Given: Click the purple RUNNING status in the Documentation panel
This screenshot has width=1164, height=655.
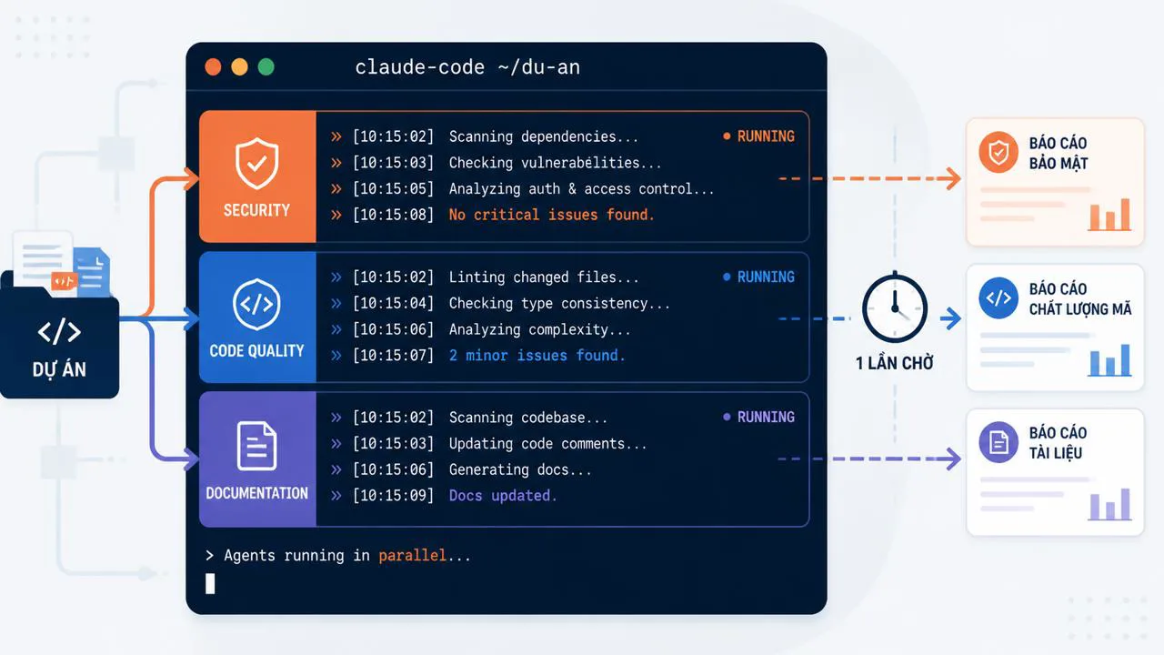Looking at the screenshot, I should [x=758, y=417].
